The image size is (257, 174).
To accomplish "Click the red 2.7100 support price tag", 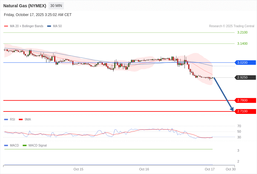I will tap(246, 111).
